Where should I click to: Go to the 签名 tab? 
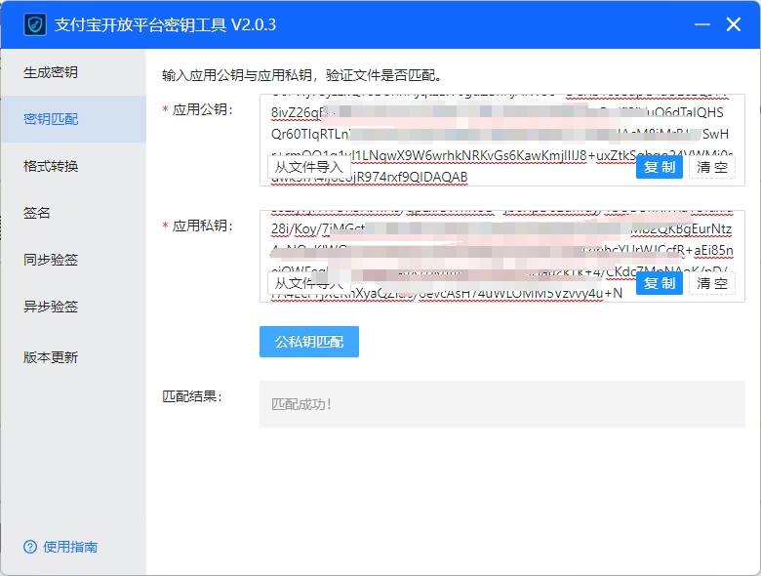[x=37, y=213]
